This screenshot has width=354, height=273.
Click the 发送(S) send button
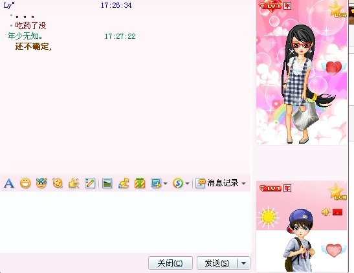(x=217, y=263)
